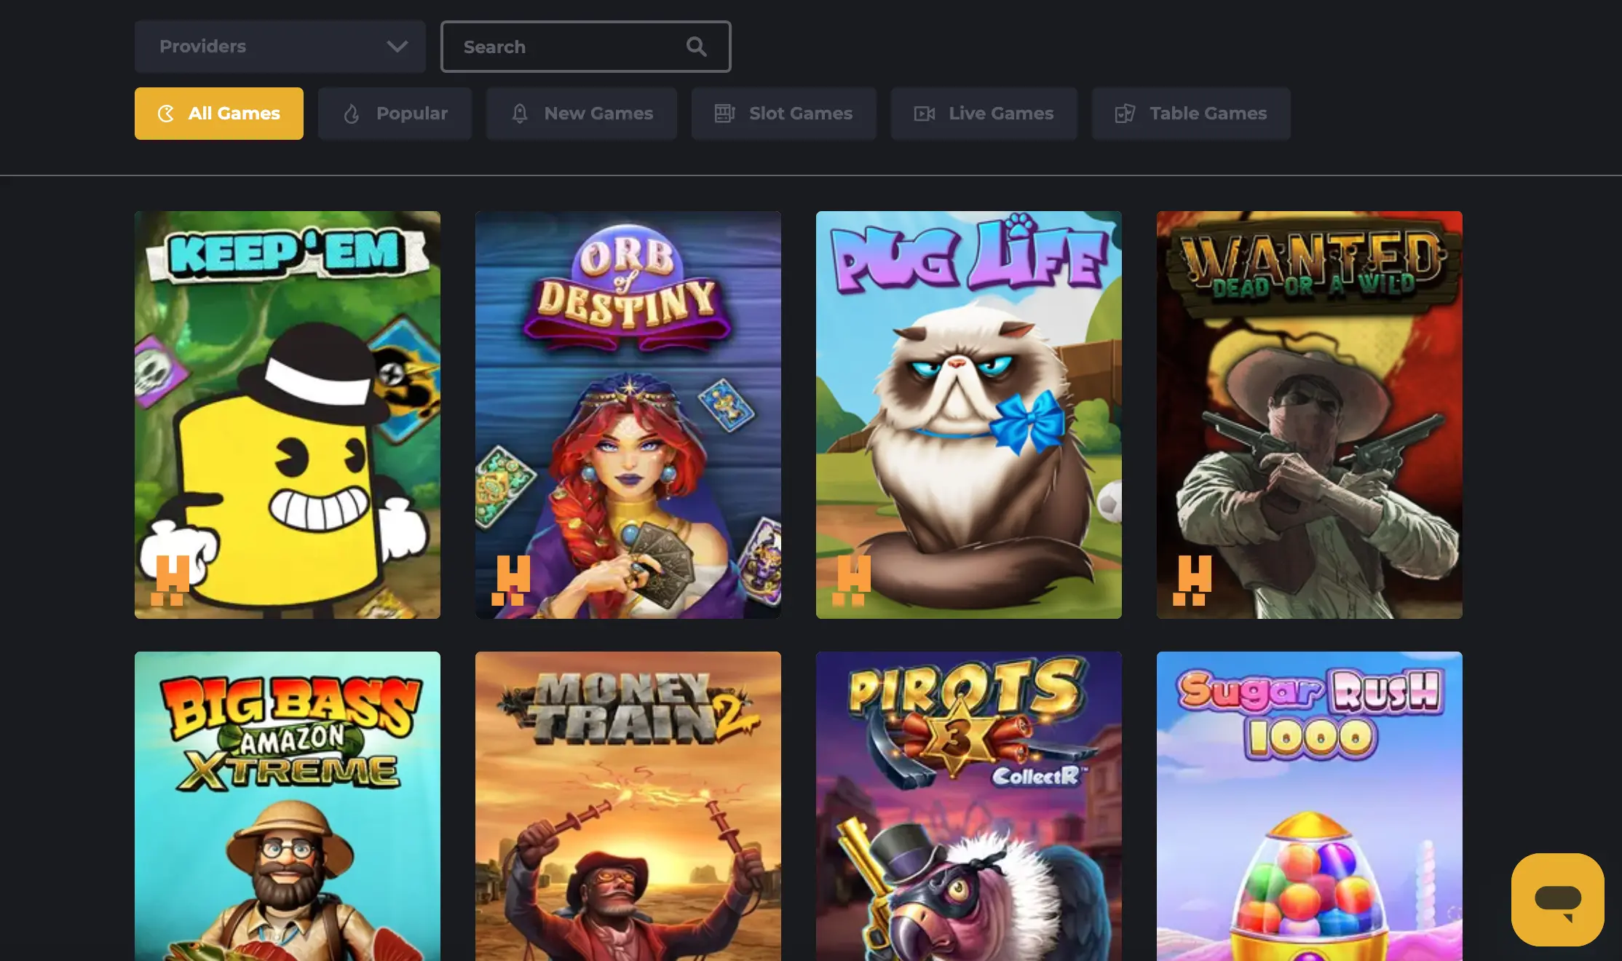Click provider logo on Keep 'Em card
The width and height of the screenshot is (1622, 961).
pyautogui.click(x=170, y=580)
